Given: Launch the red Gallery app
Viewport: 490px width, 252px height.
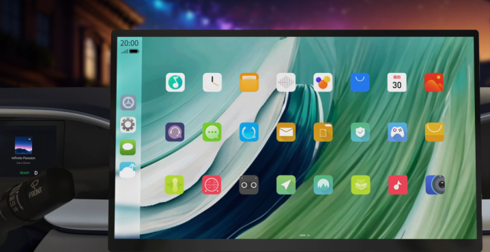Looking at the screenshot, I should coord(434,82).
